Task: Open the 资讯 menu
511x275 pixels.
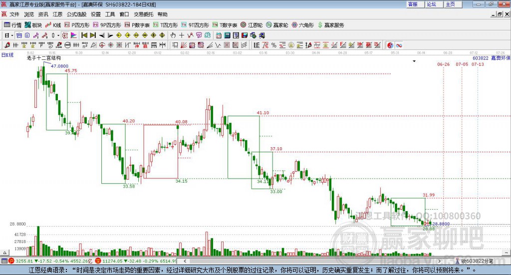Action: [43, 14]
